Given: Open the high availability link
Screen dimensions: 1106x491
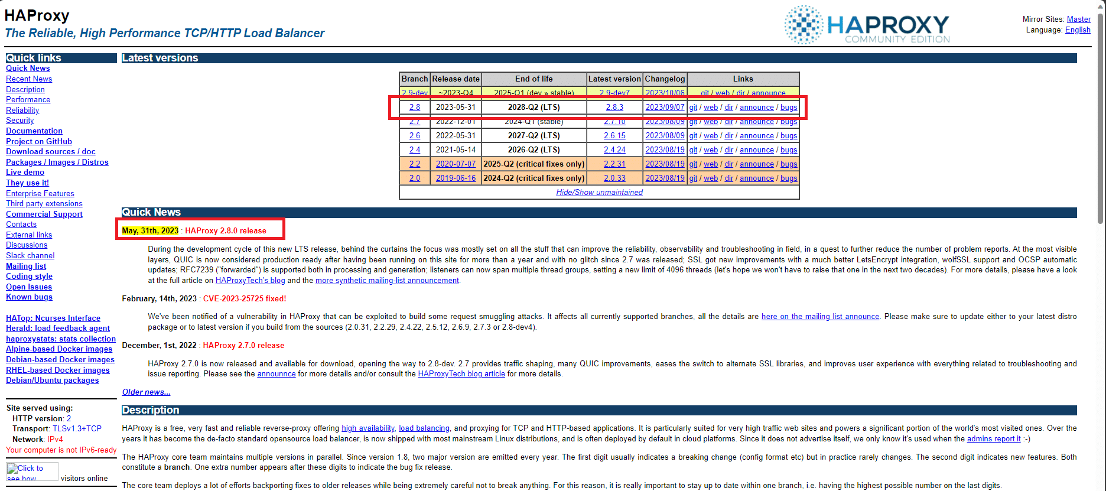Looking at the screenshot, I should click(x=368, y=428).
